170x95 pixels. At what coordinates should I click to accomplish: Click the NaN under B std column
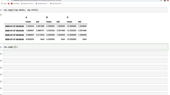point(63,39)
